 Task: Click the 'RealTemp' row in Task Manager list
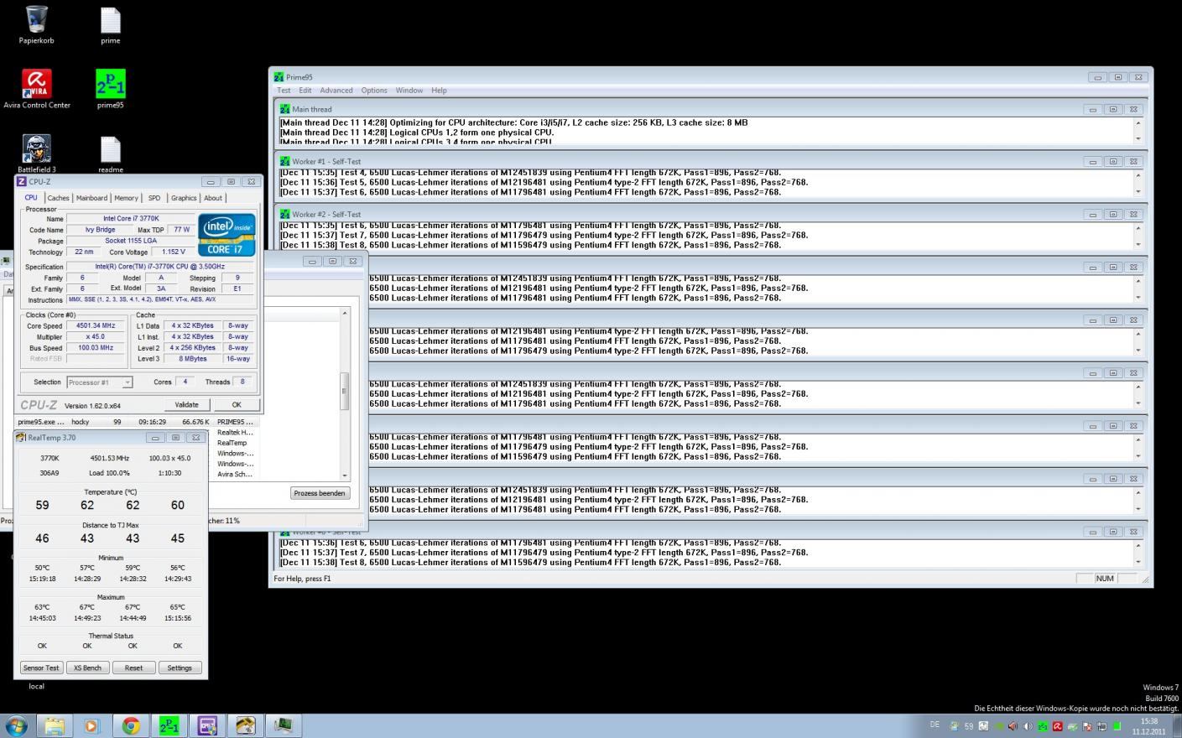click(x=232, y=443)
